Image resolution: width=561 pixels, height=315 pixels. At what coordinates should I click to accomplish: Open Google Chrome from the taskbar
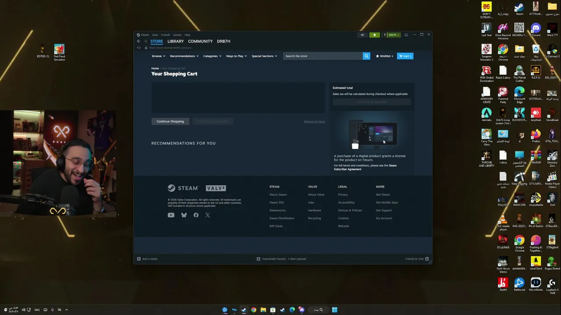click(x=253, y=310)
